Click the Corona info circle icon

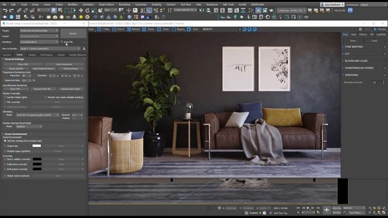pos(164,17)
